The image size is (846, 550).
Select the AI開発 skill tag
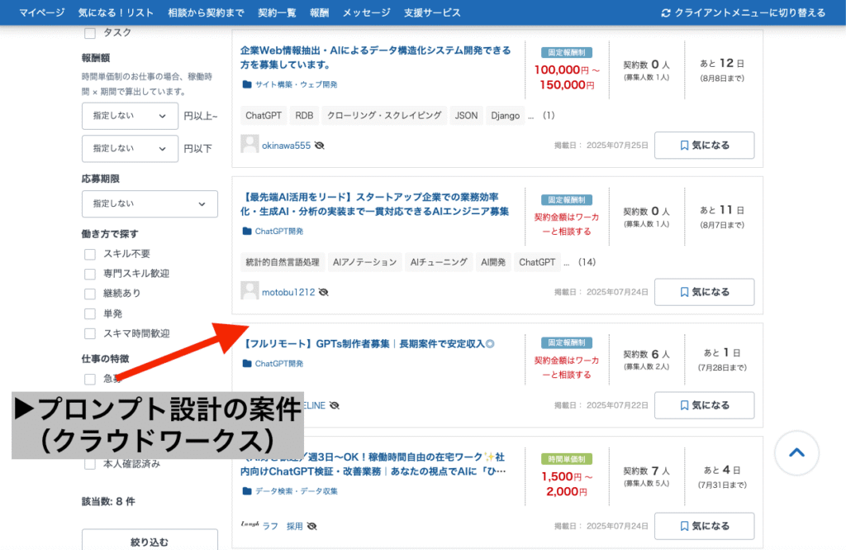coord(493,262)
